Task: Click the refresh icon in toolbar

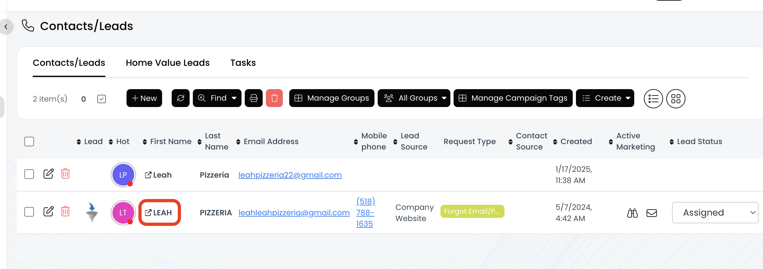Action: [x=181, y=98]
